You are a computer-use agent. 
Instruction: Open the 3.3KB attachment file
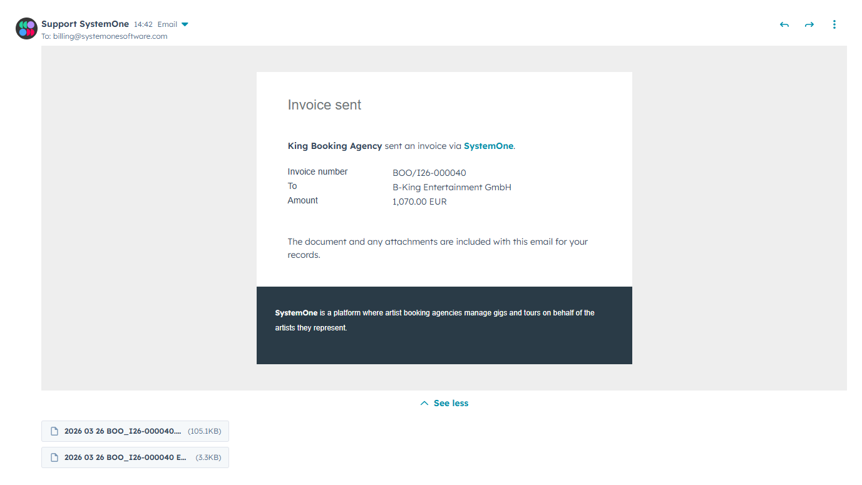135,457
